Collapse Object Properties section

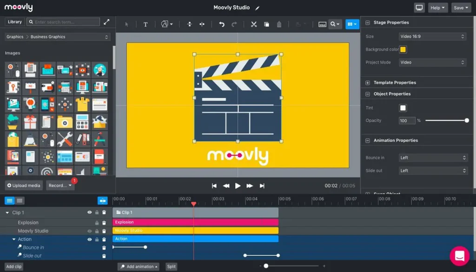coord(368,94)
